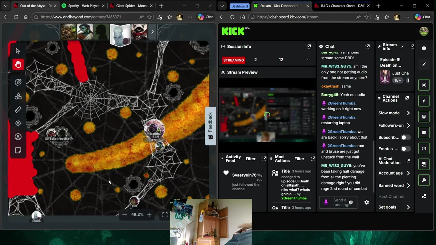
Task: Pop out the Chat panel
Action: pyautogui.click(x=368, y=47)
